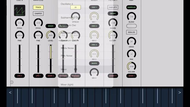Open the empty source pill below BLEND

pyautogui.click(x=132, y=26)
